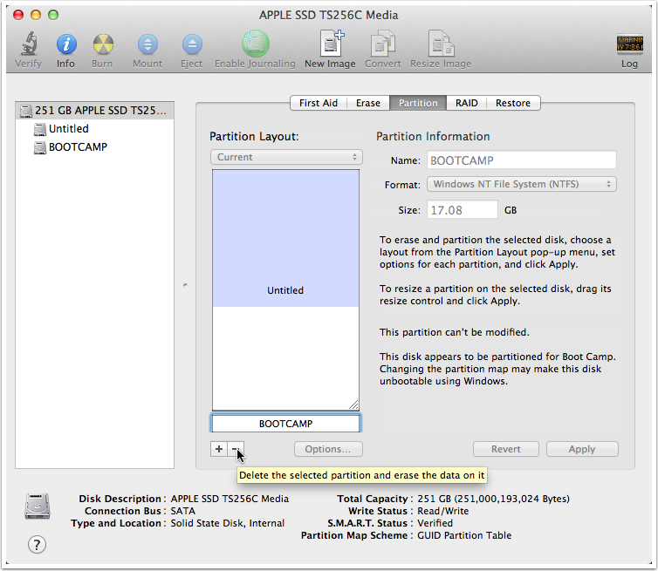This screenshot has height=571, width=658.
Task: Click the Disk Description APPLE SSD TS256C value
Action: 230,499
